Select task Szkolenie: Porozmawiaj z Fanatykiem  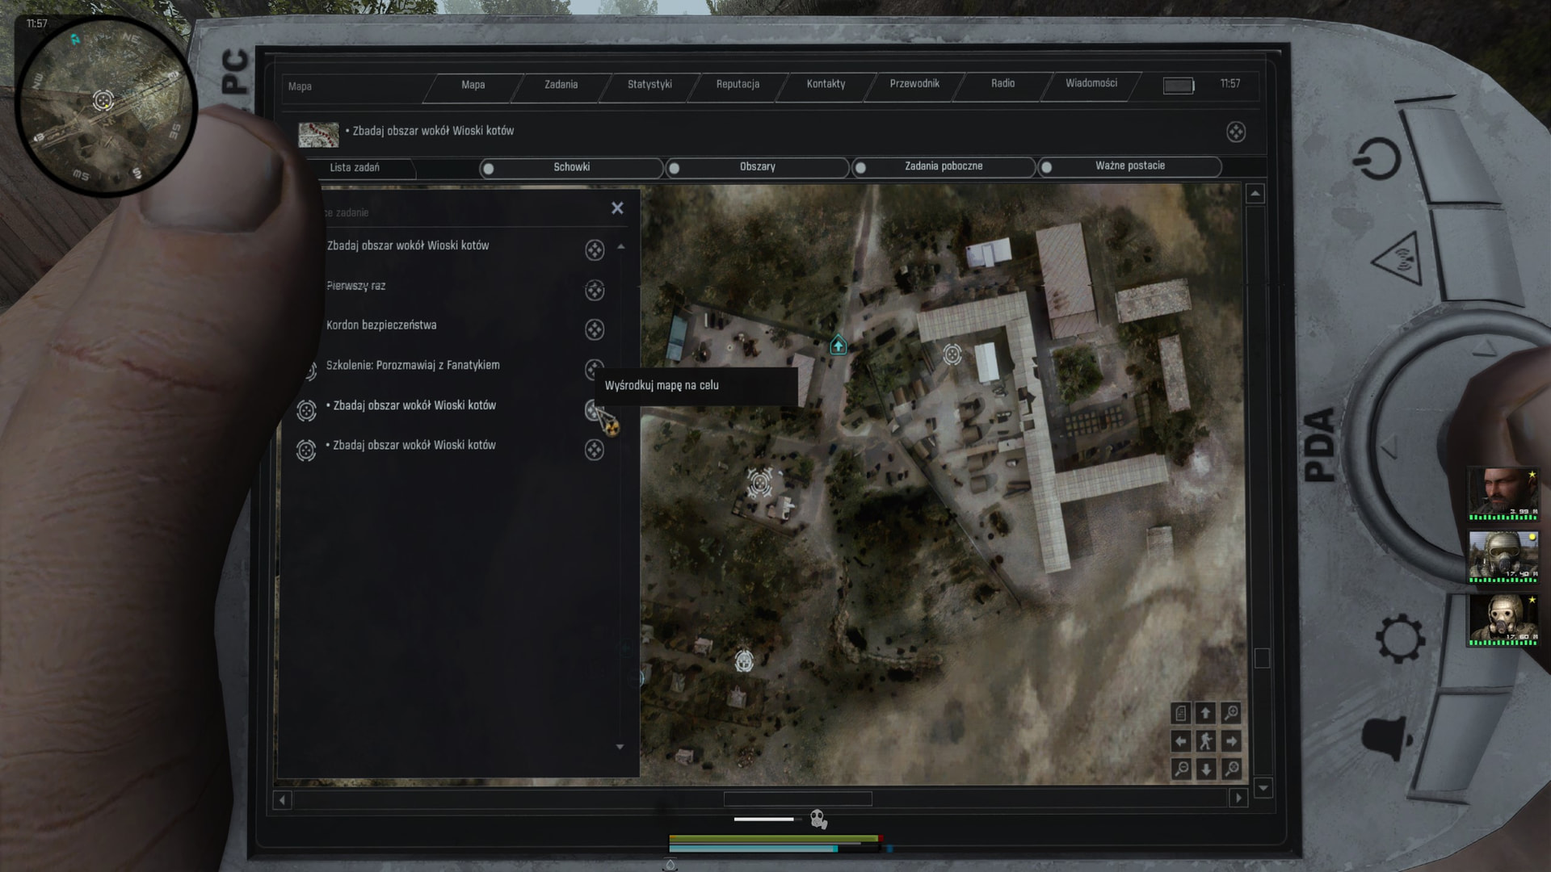pos(412,365)
